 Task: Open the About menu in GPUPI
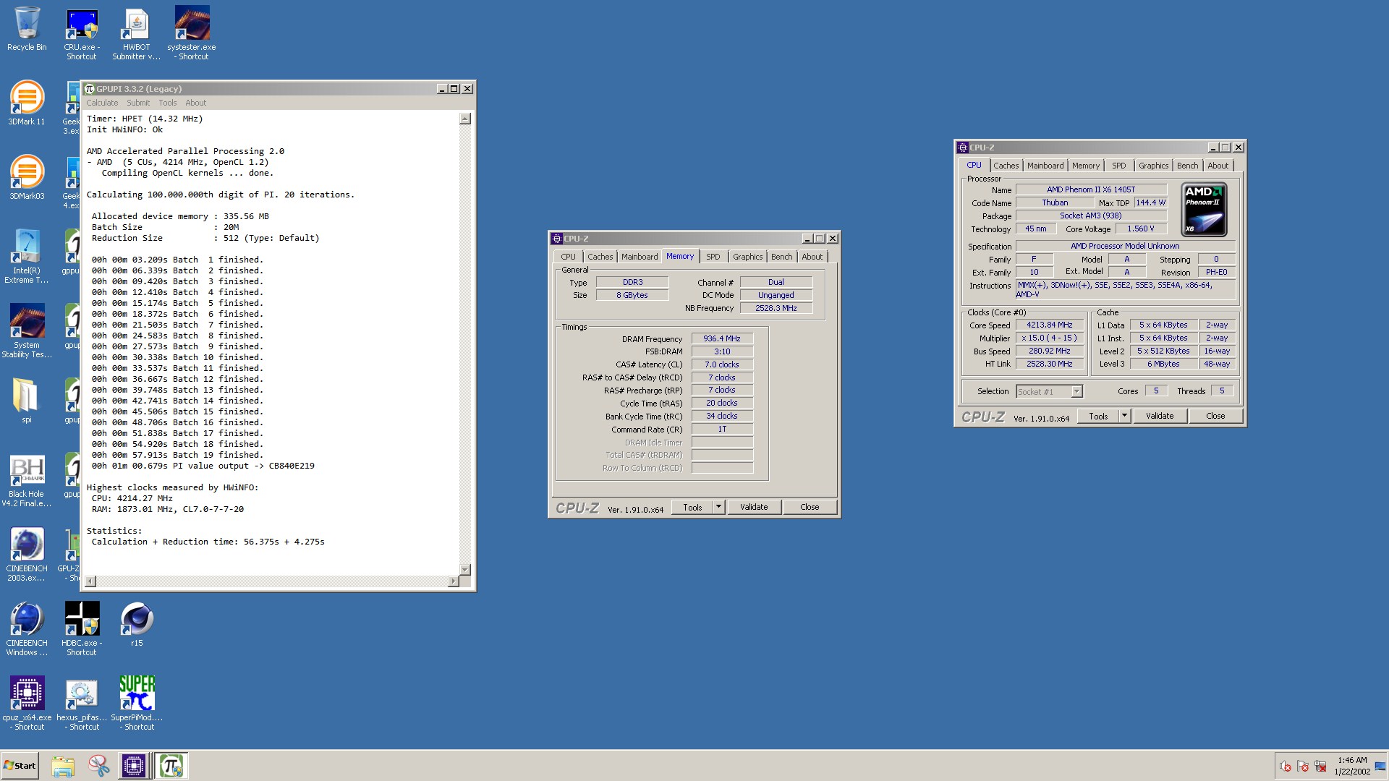[195, 103]
